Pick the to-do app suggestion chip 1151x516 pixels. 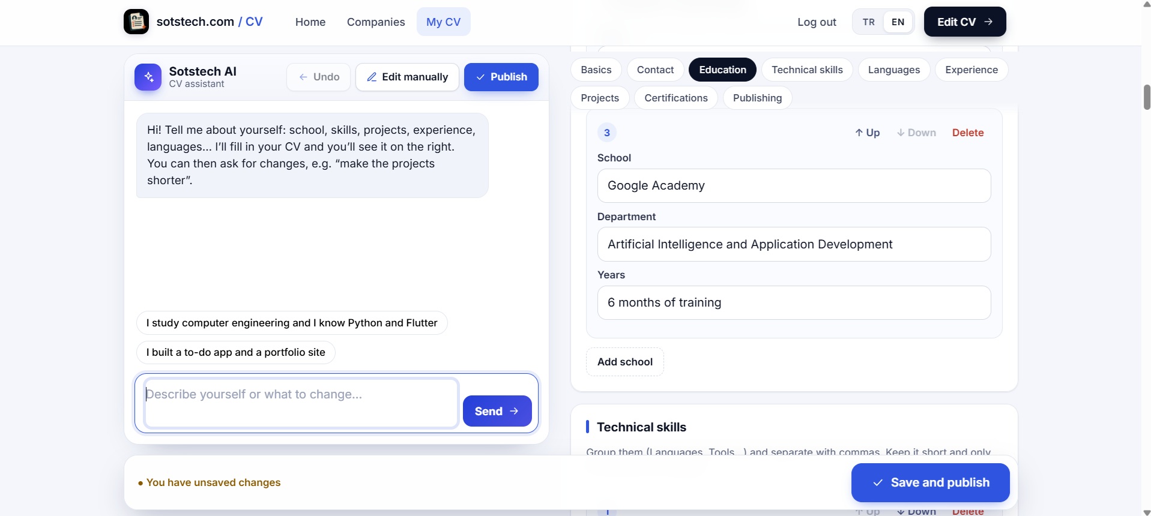236,352
